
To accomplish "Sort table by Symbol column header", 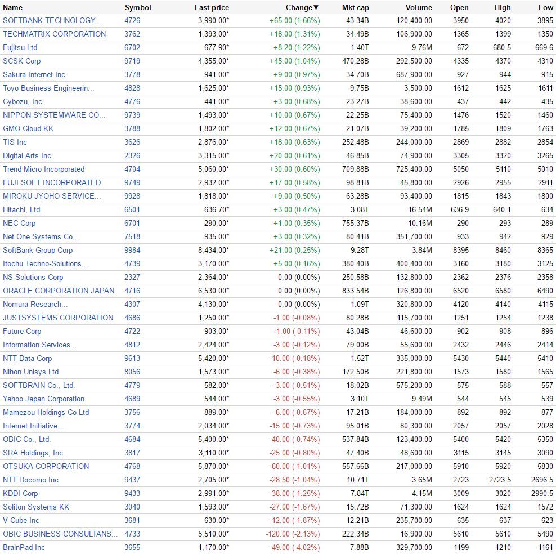I will coord(138,7).
